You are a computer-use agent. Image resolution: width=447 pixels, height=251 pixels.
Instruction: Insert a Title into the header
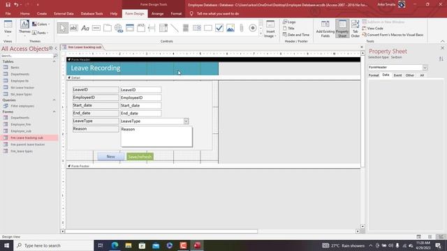[288, 28]
